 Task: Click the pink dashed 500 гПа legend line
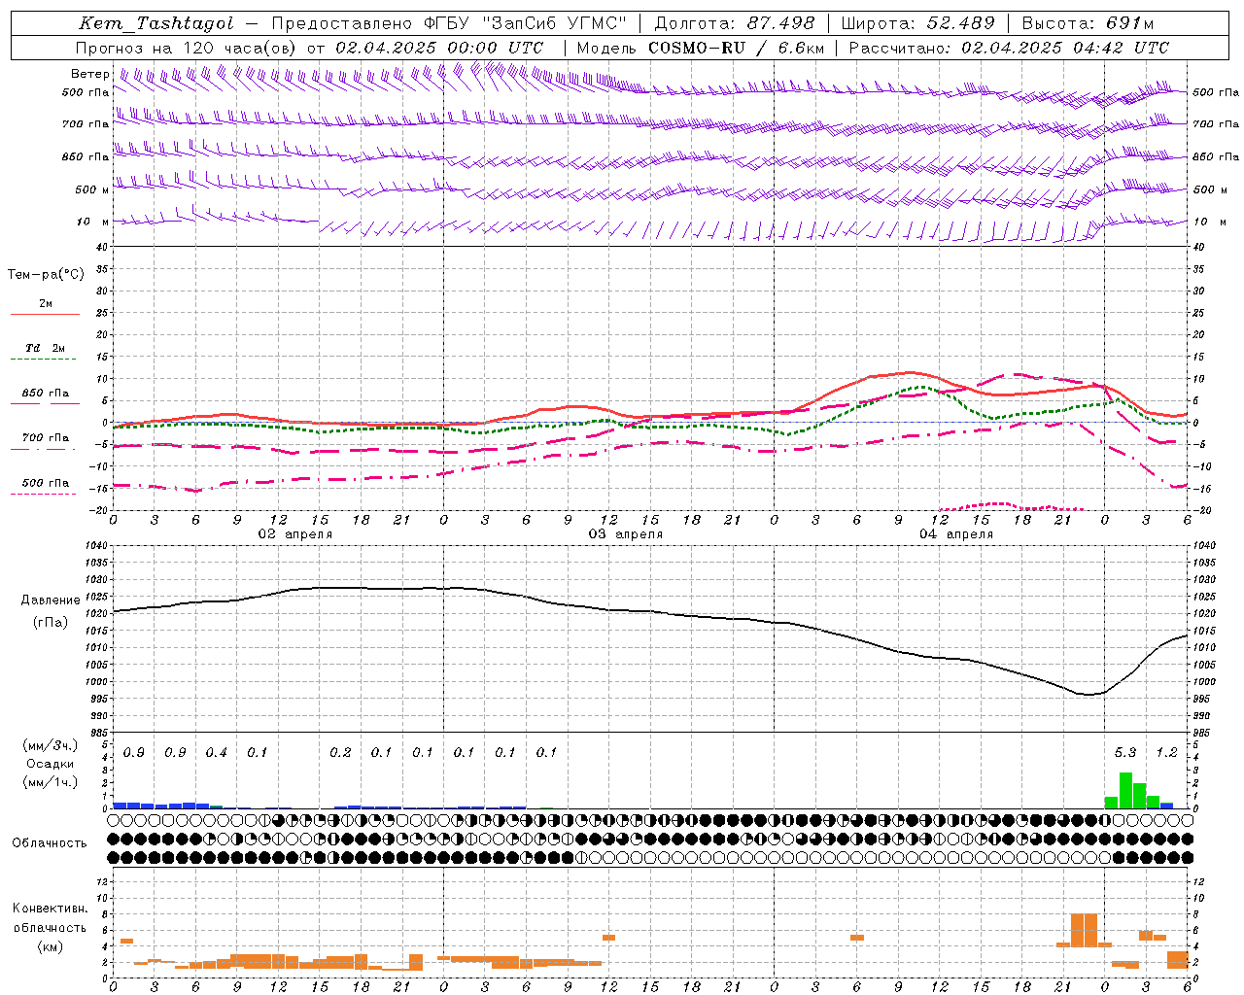pyautogui.click(x=44, y=494)
